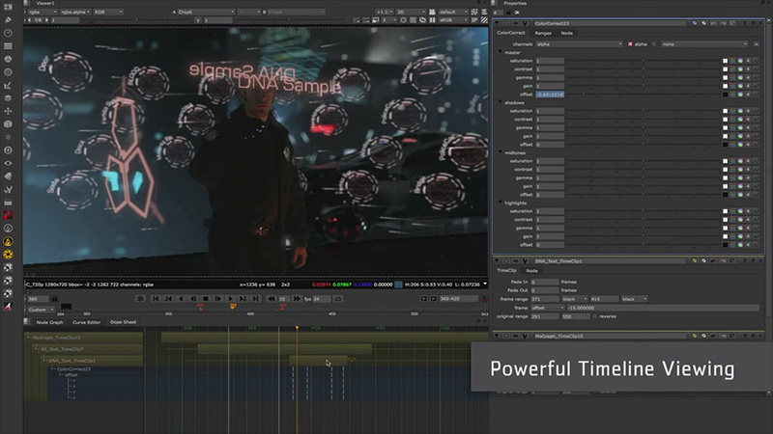Open the Node tab in ColorCorrect23
The image size is (773, 434).
pos(567,33)
